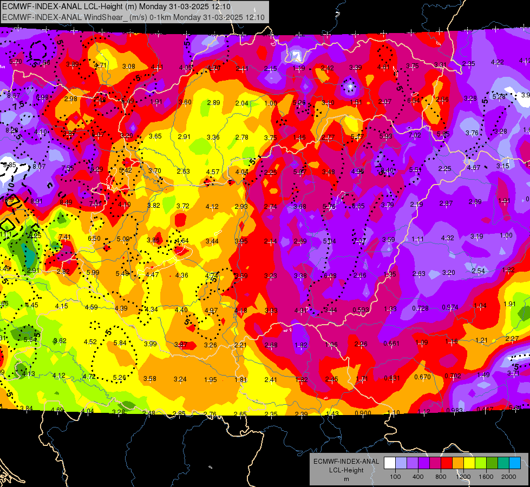
Task: Click the wind shear value 2.54
Action: point(478,271)
